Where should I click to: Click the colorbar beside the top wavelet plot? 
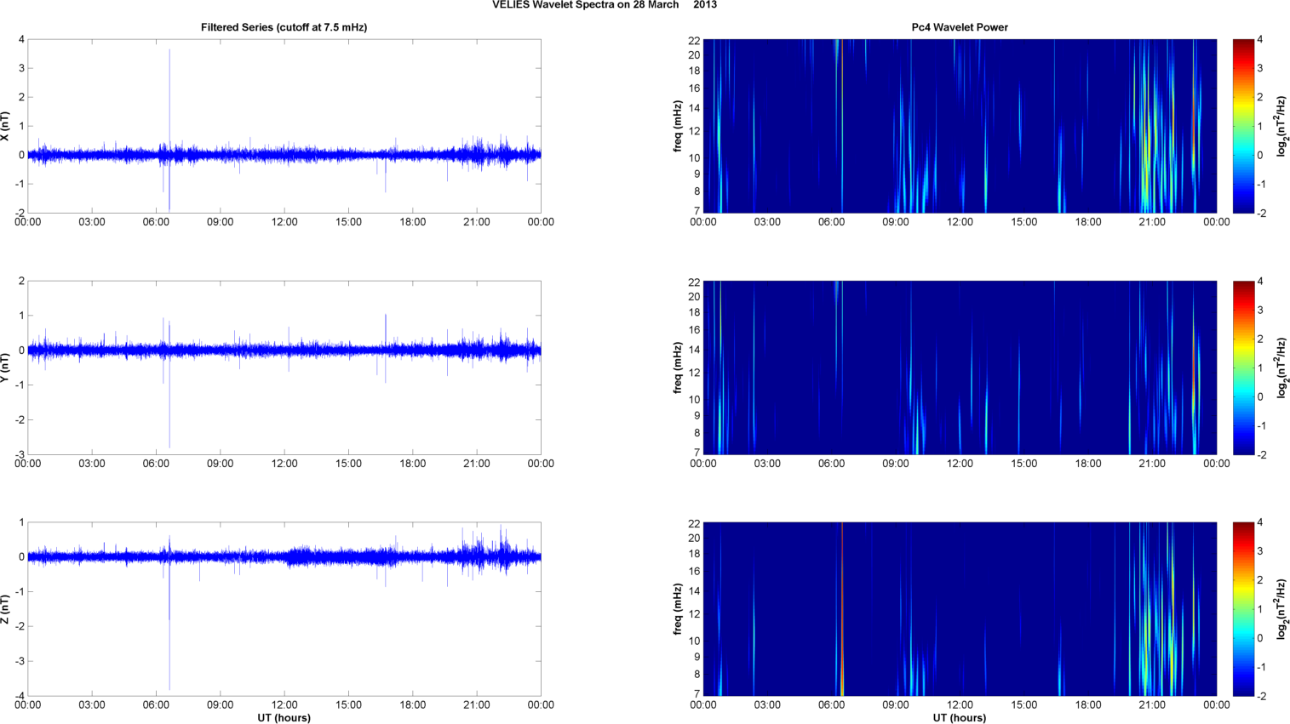pos(1243,126)
